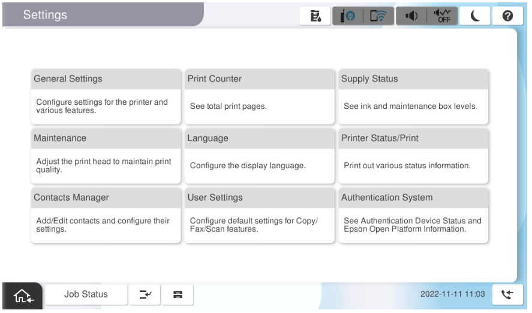Select Printer Status/Print
This screenshot has width=532, height=313.
coord(413,156)
